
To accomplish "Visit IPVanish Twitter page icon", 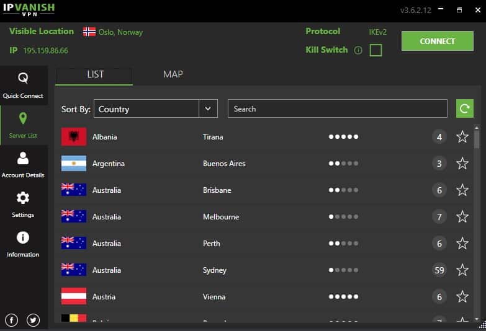I will point(33,320).
